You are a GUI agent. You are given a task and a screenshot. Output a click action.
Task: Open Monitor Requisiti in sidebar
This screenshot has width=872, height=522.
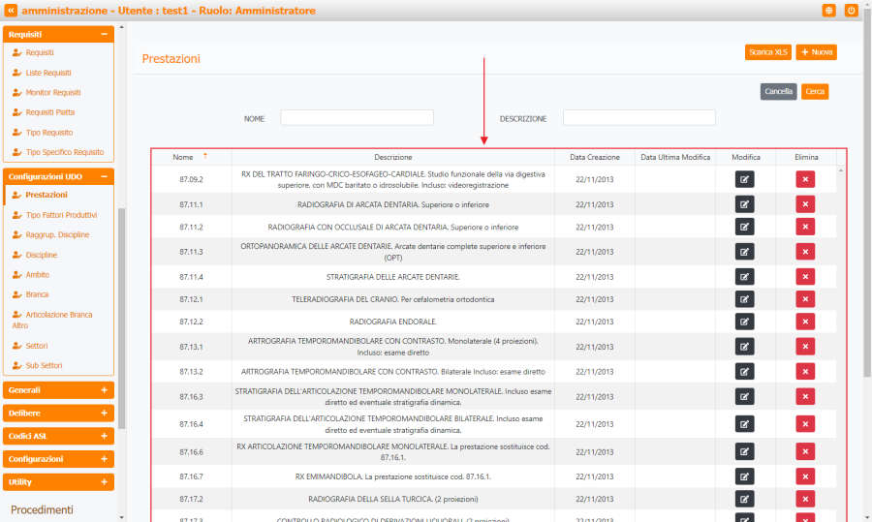[53, 93]
